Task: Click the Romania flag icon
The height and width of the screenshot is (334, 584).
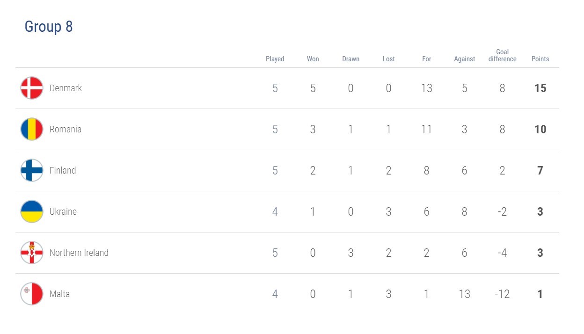Action: coord(32,129)
